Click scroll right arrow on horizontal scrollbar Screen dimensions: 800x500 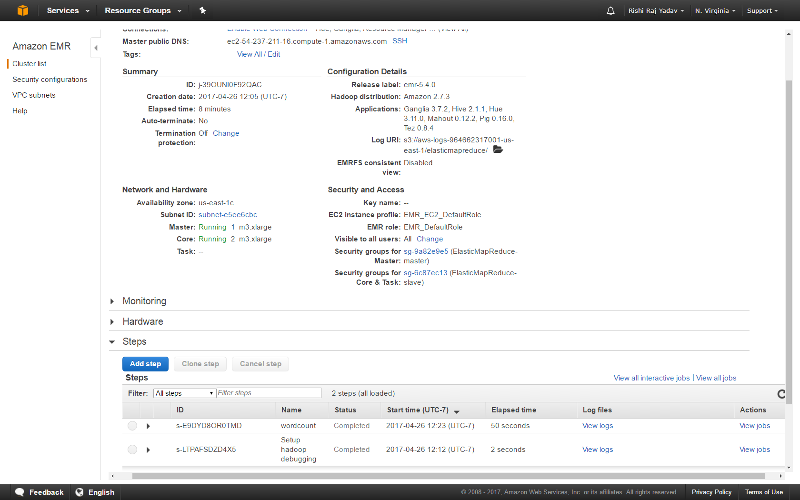click(780, 476)
